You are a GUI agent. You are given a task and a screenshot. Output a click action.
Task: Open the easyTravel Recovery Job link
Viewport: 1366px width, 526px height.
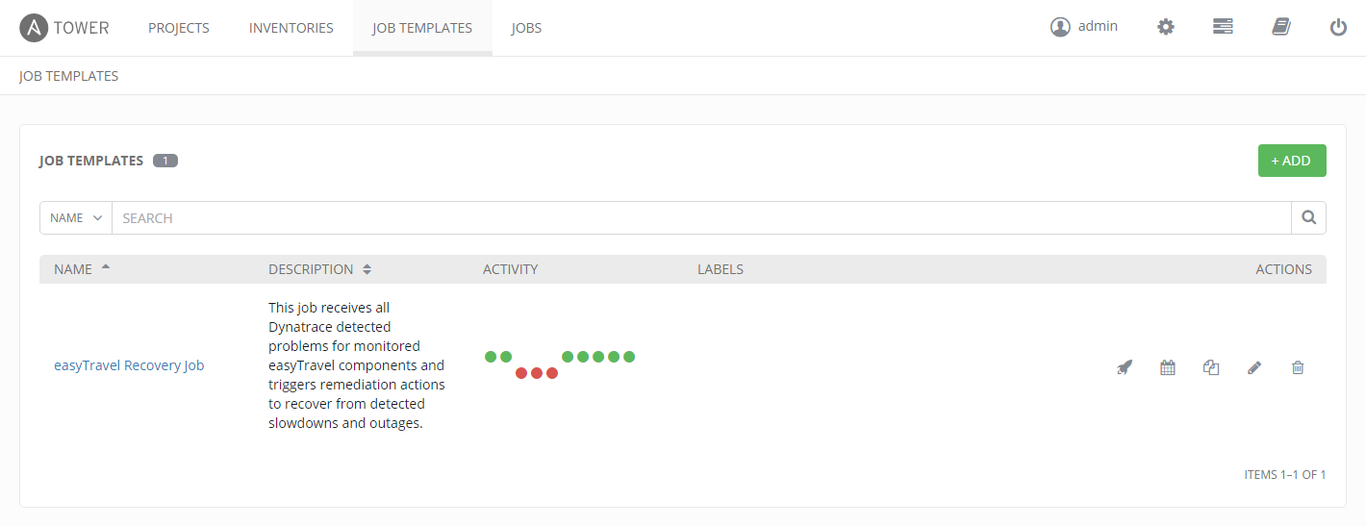[129, 365]
